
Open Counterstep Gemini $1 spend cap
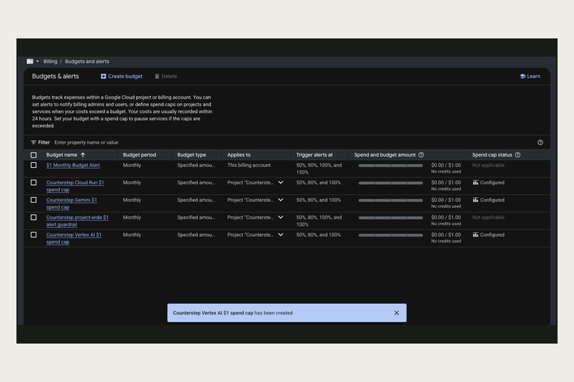pyautogui.click(x=71, y=203)
